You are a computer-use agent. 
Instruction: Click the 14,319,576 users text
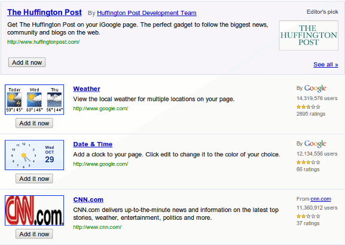pyautogui.click(x=317, y=98)
